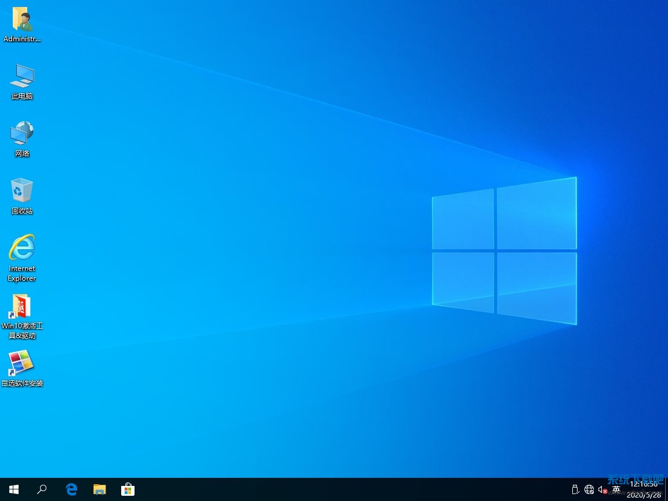Open the Windows Start menu

pos(14,489)
